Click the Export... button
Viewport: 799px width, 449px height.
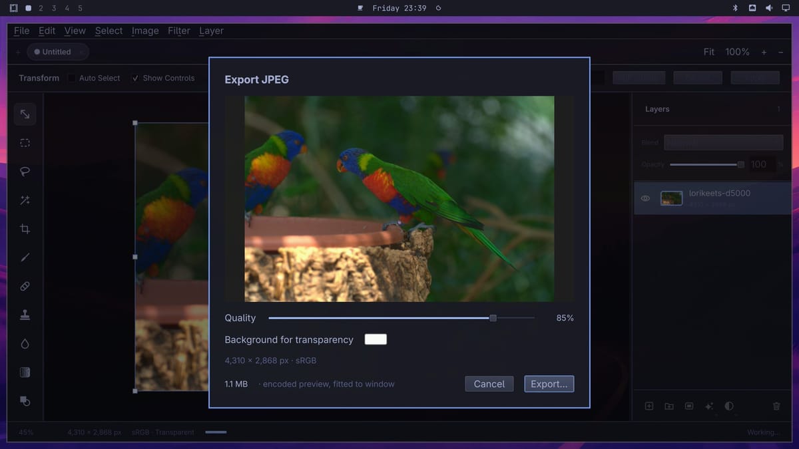point(549,384)
